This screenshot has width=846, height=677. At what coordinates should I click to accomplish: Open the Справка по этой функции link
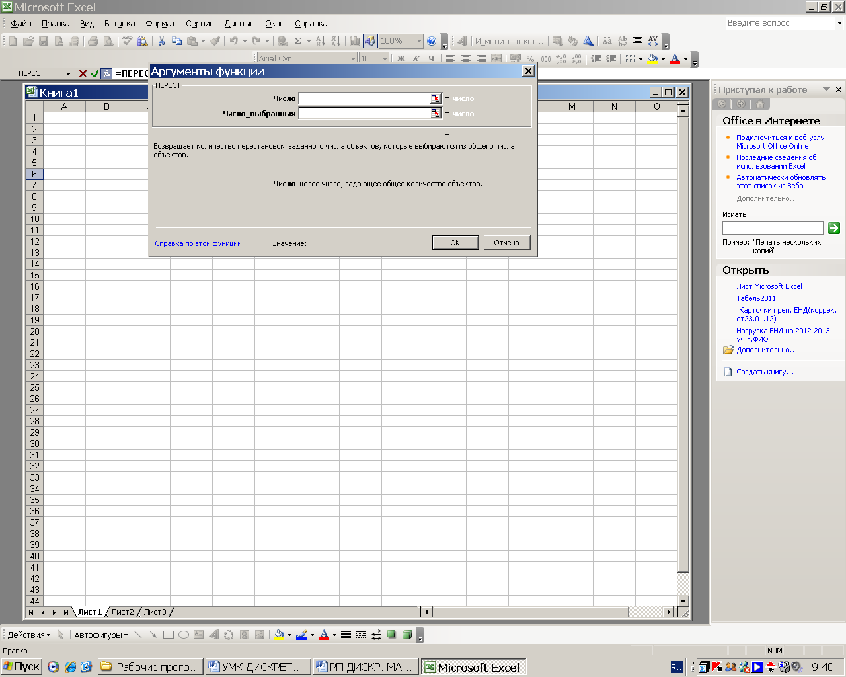198,243
